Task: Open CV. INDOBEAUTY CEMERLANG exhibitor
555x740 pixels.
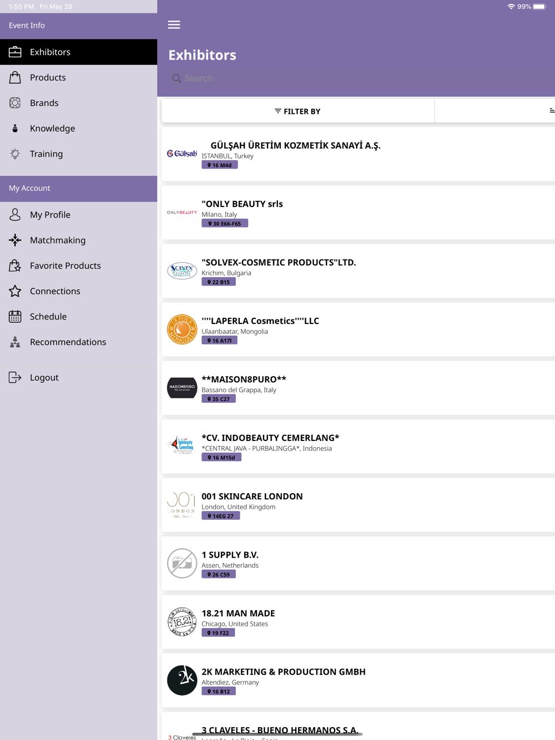Action: click(358, 447)
